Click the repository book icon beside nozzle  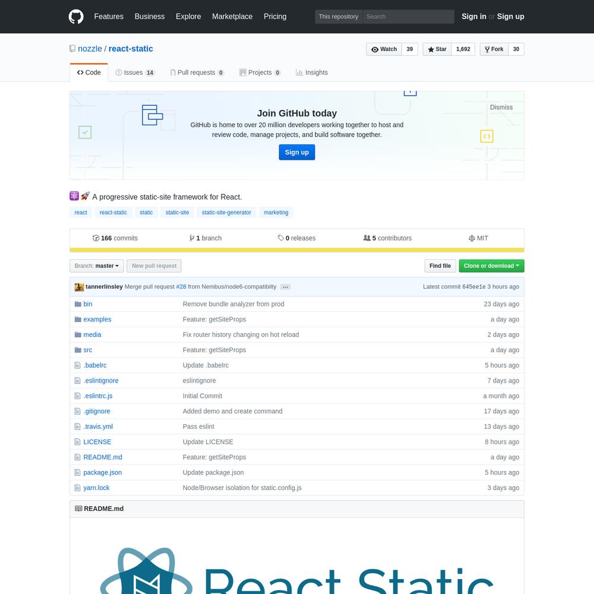72,49
